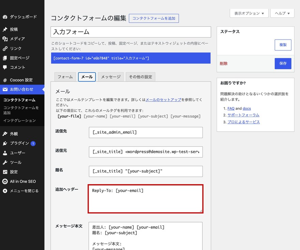Click the chain-link icon beside リンク
The height and width of the screenshot is (250, 300).
(x=5, y=48)
